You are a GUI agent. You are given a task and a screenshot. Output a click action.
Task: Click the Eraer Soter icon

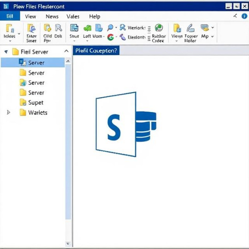[x=31, y=28]
